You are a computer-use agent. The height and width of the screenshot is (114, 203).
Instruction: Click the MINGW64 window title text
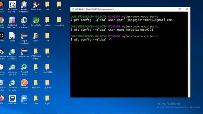click(x=95, y=9)
